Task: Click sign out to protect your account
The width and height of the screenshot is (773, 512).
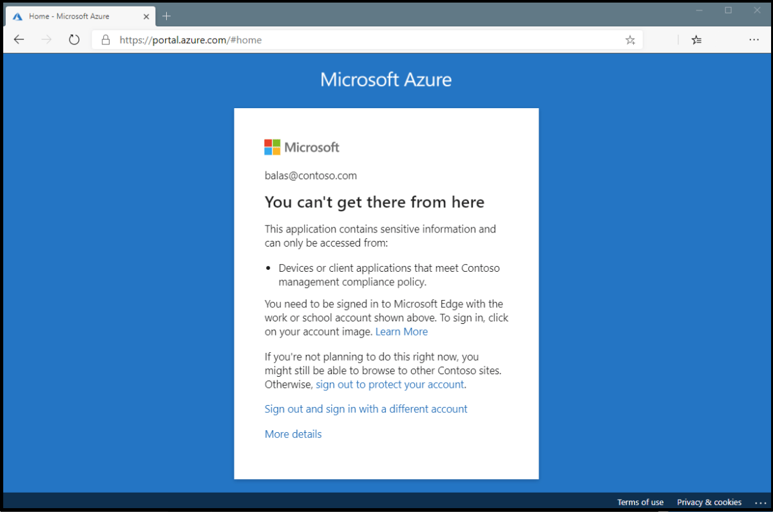Action: (x=390, y=384)
